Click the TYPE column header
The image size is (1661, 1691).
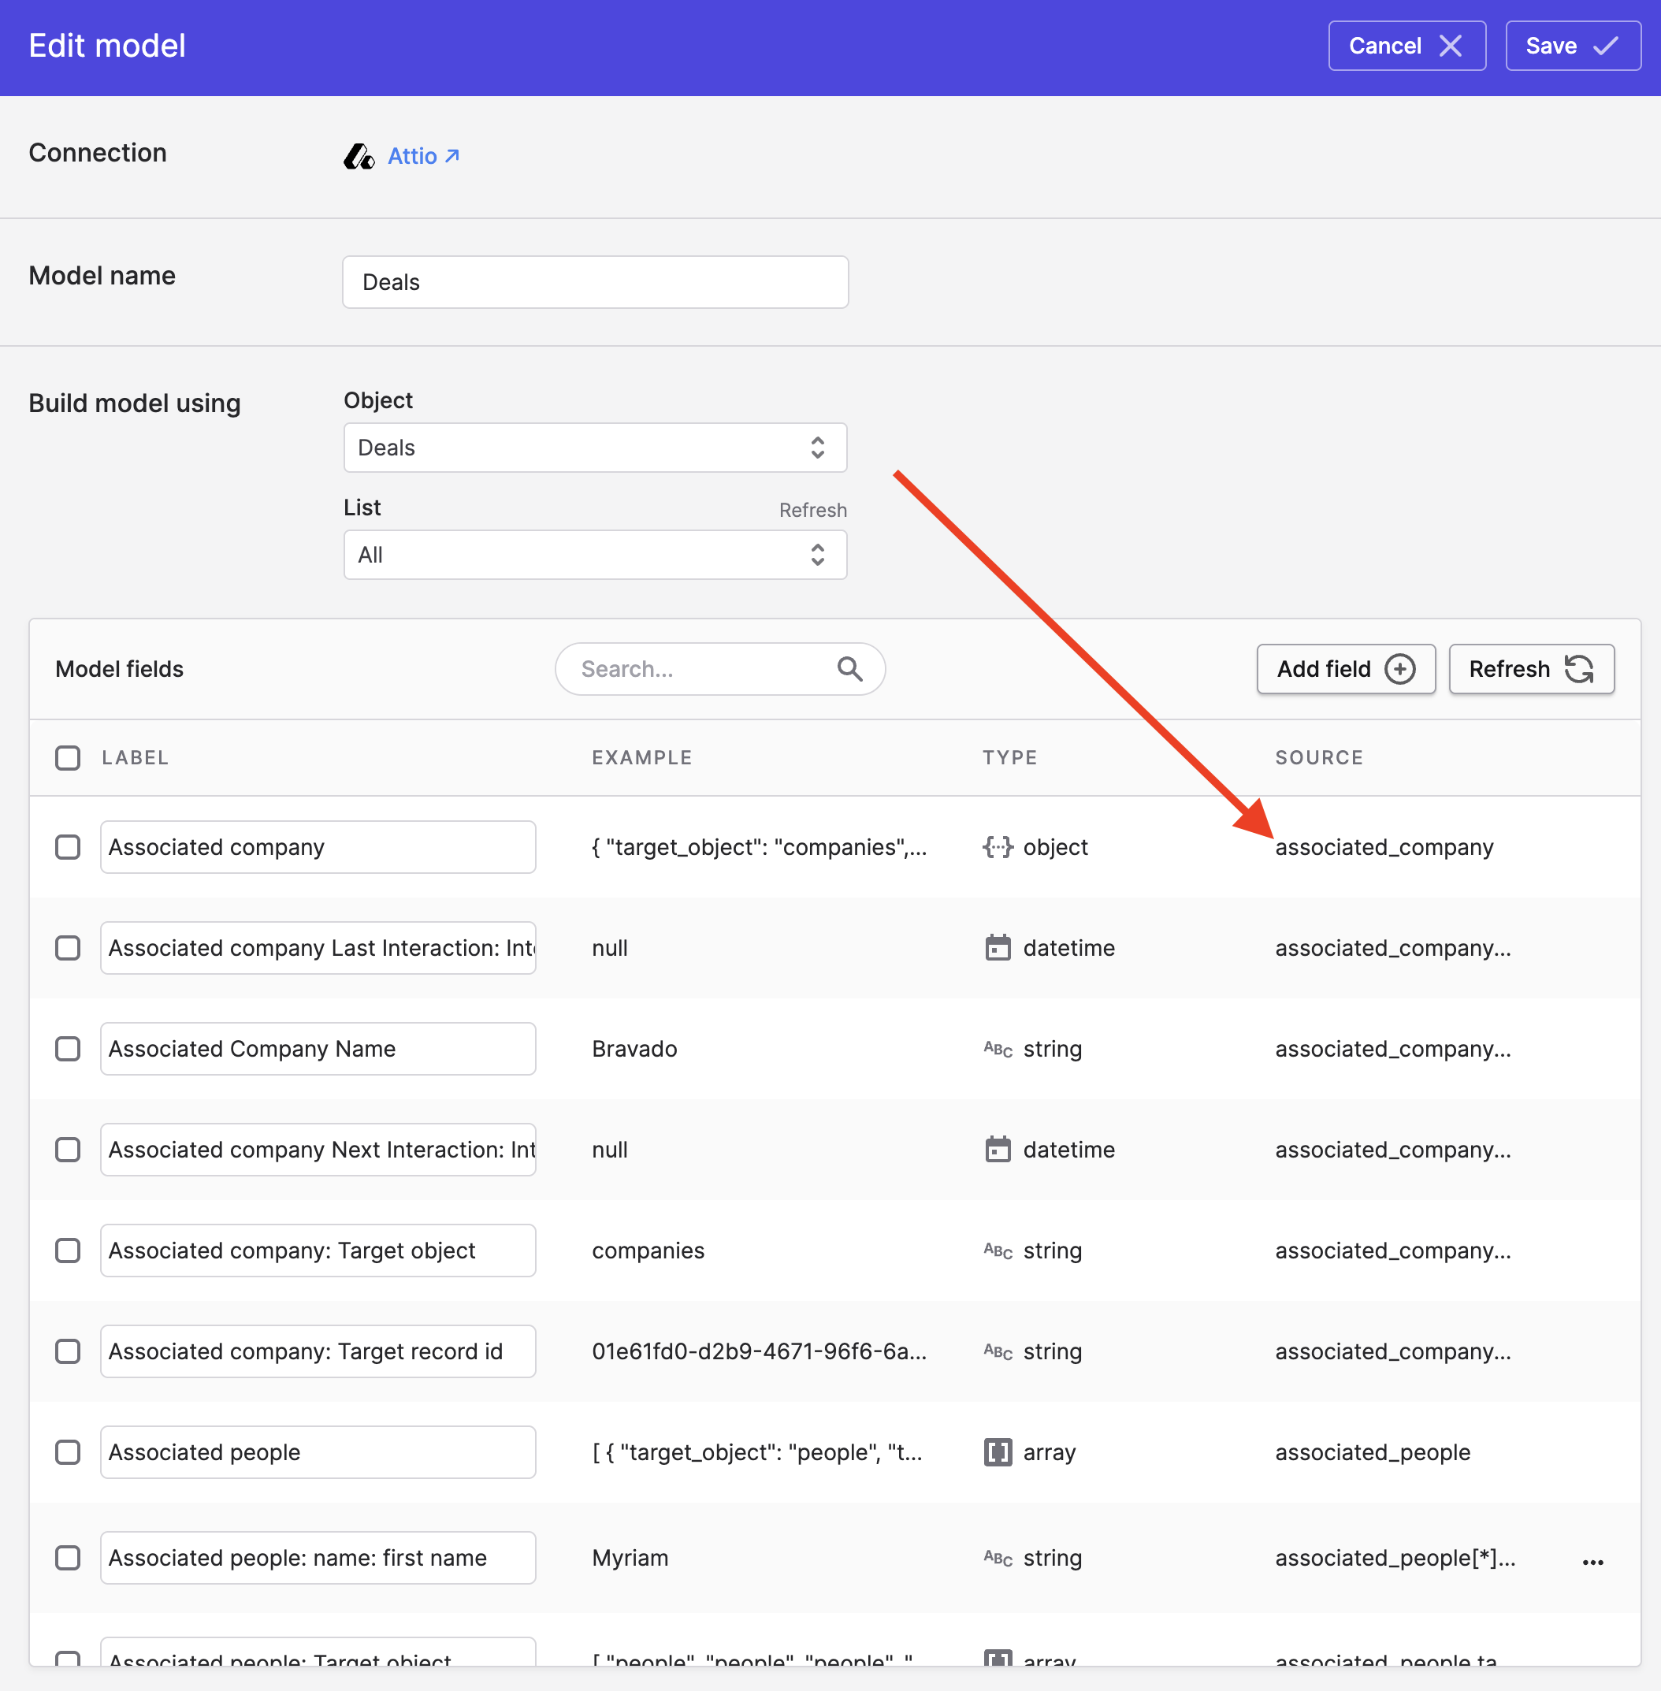tap(1009, 757)
